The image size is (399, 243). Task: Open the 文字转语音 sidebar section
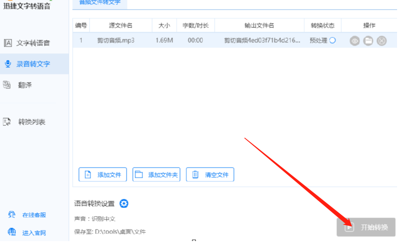[34, 43]
